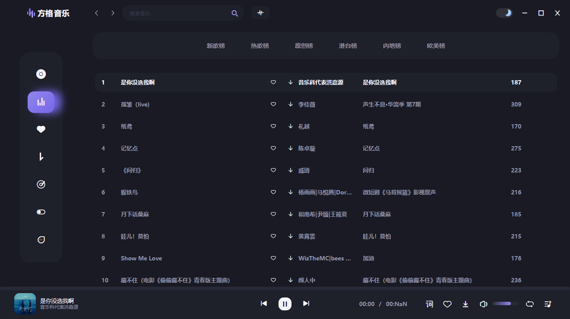Select the favorites heart icon in sidebar
This screenshot has height=319, width=570.
[41, 129]
